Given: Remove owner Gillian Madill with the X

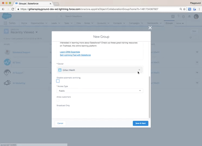Looking at the screenshot, I should [139, 70].
